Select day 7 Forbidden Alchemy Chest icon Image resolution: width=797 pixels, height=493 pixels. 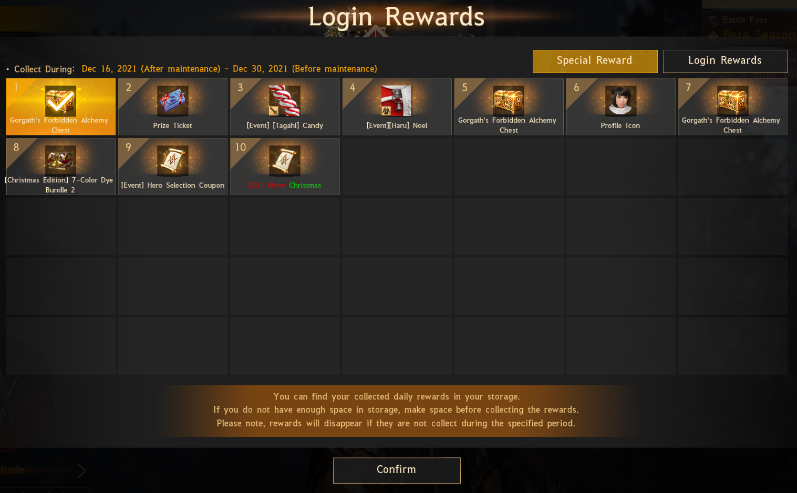coord(732,101)
